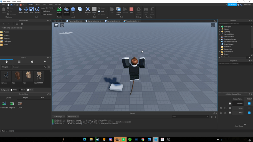The height and width of the screenshot is (142, 253).
Task: Open the All Messages filter dropdown
Action: [59, 117]
